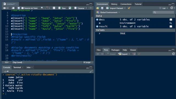Close the Untitled1 script tab
This screenshot has width=176, height=99.
coord(17,4)
